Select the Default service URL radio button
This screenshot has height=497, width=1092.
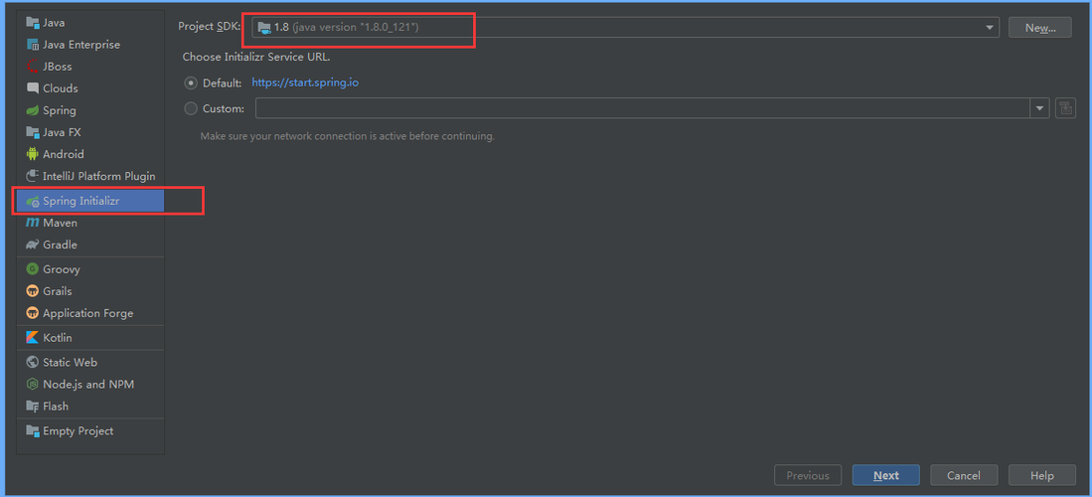(191, 83)
